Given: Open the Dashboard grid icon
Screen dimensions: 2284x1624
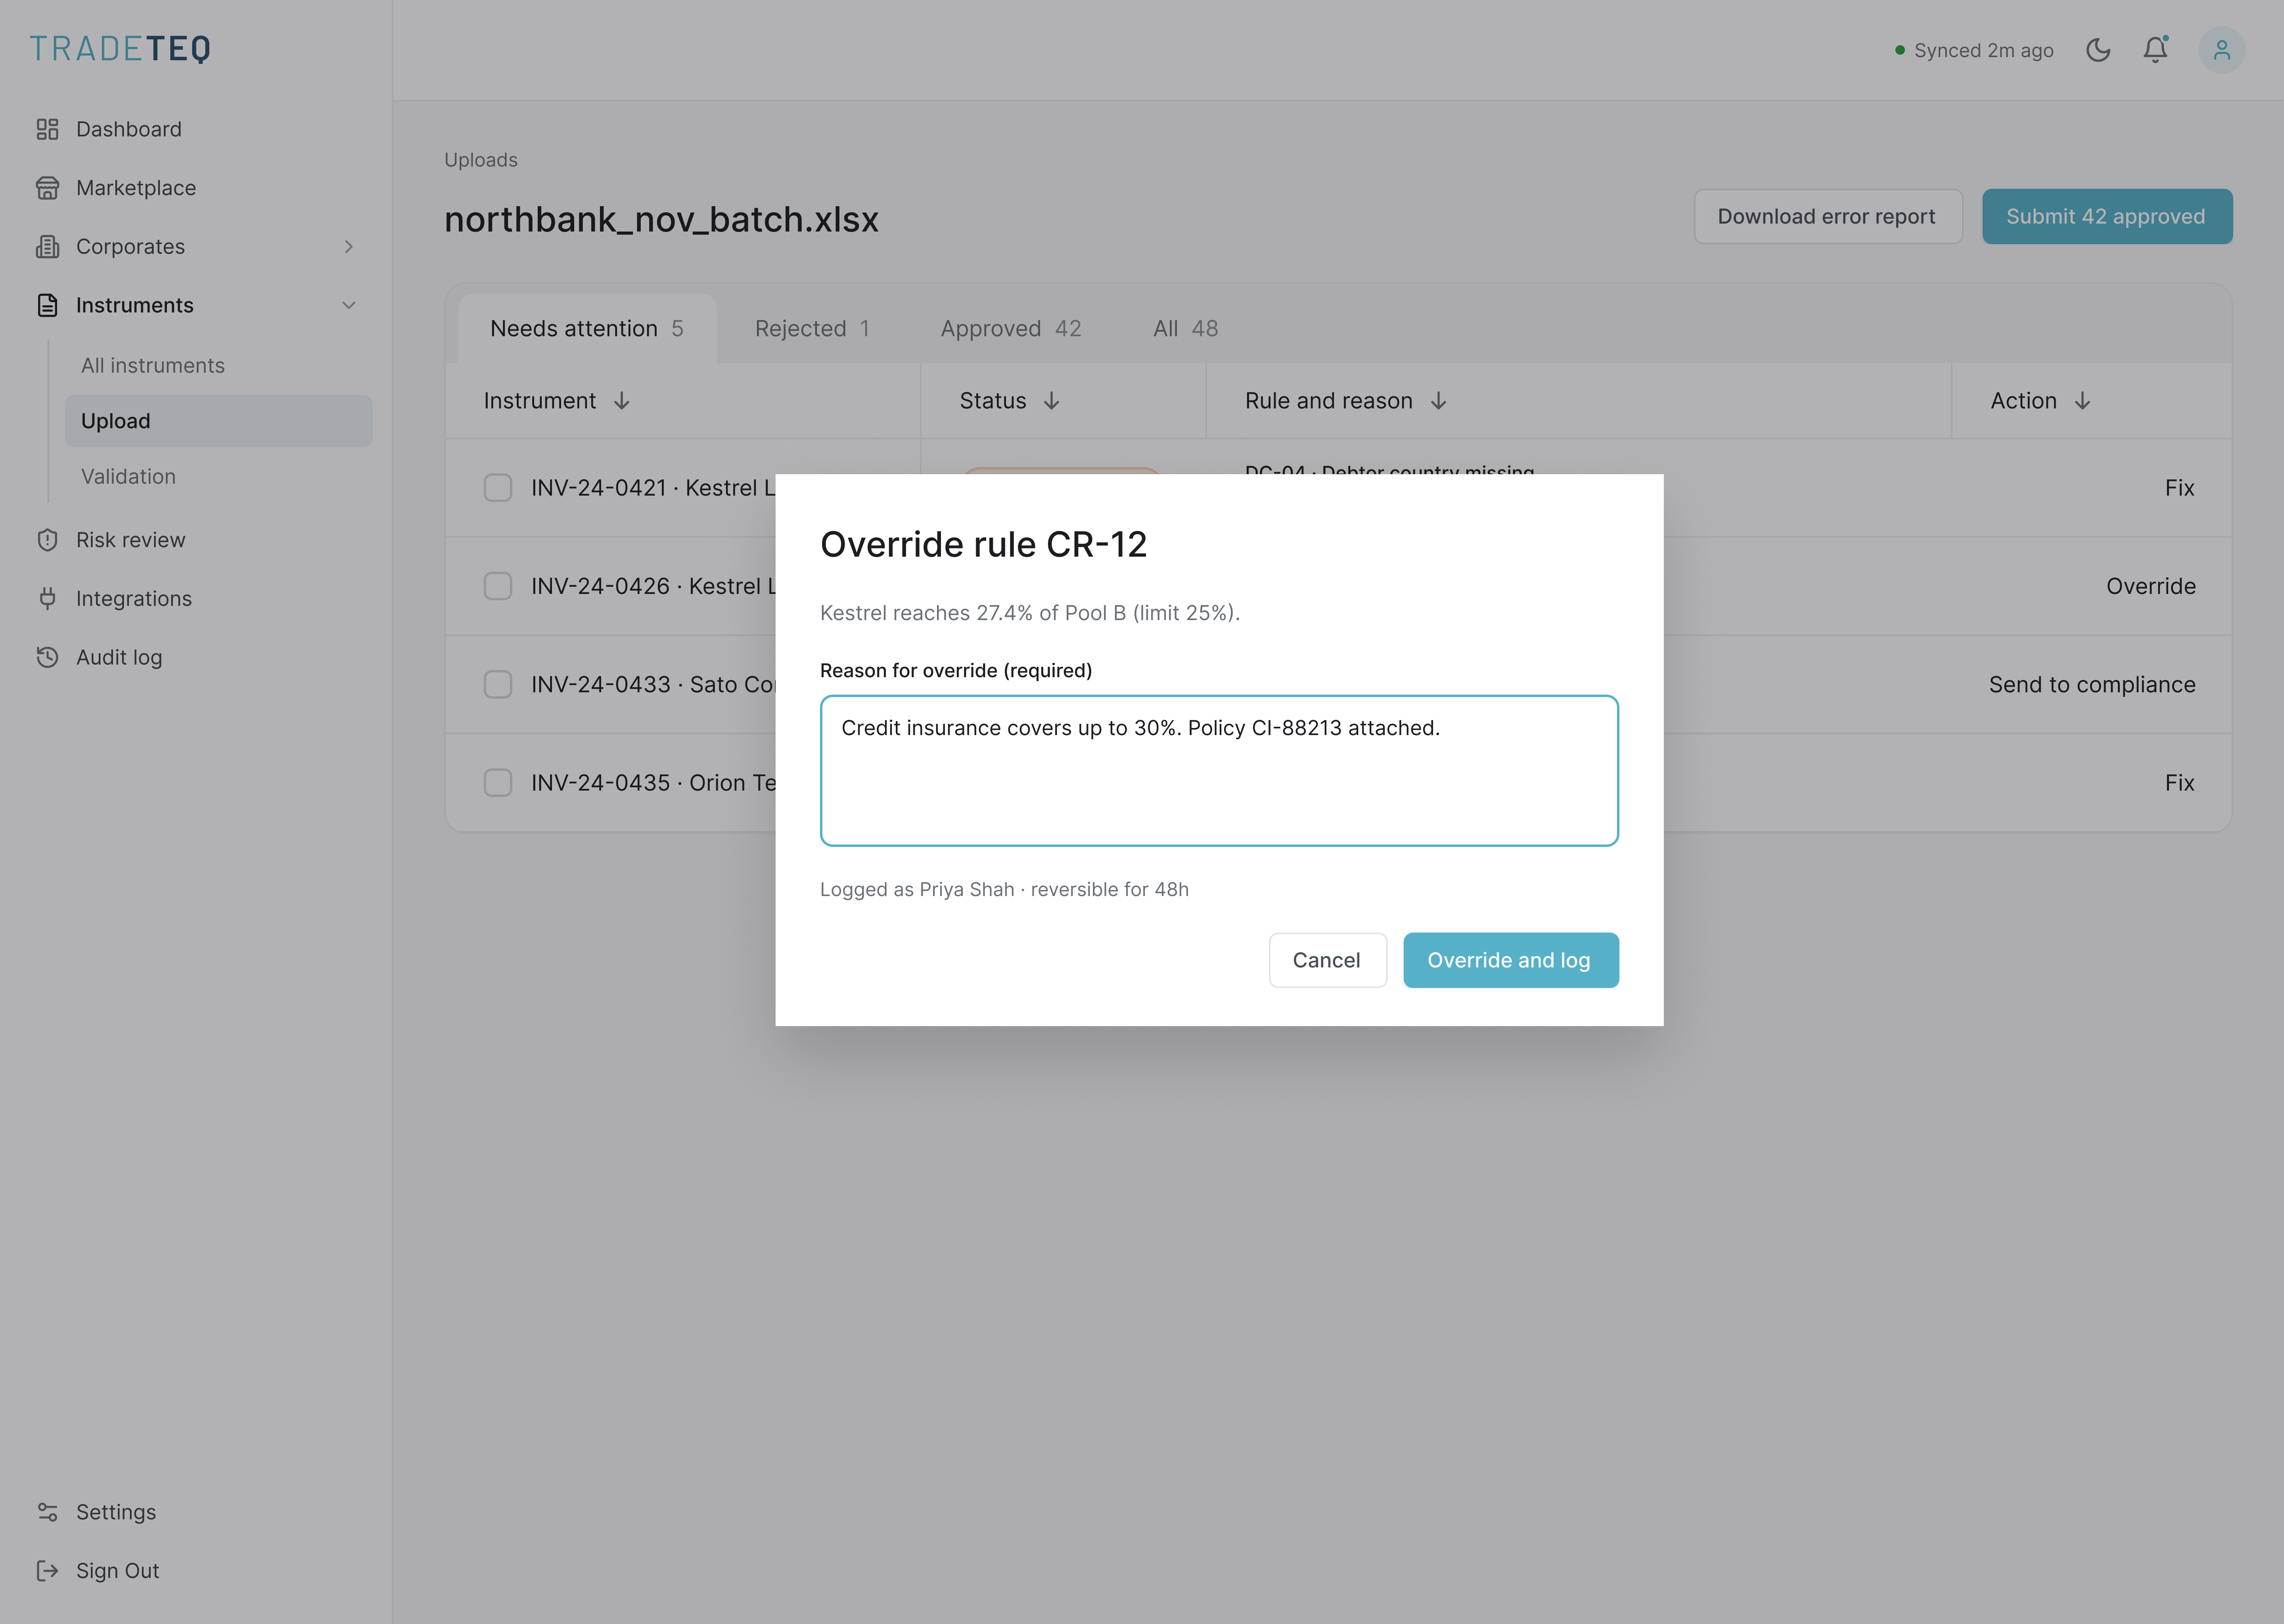Looking at the screenshot, I should pos(47,129).
